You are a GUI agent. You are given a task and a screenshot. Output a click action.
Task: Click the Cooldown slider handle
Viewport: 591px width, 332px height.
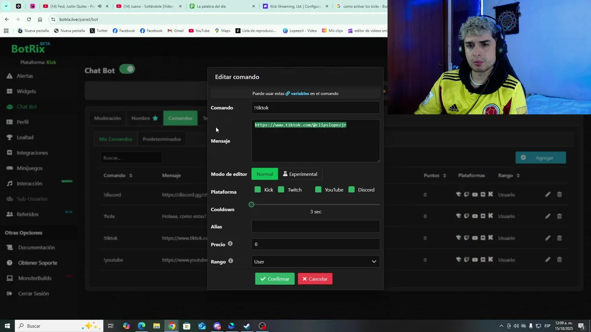point(252,204)
